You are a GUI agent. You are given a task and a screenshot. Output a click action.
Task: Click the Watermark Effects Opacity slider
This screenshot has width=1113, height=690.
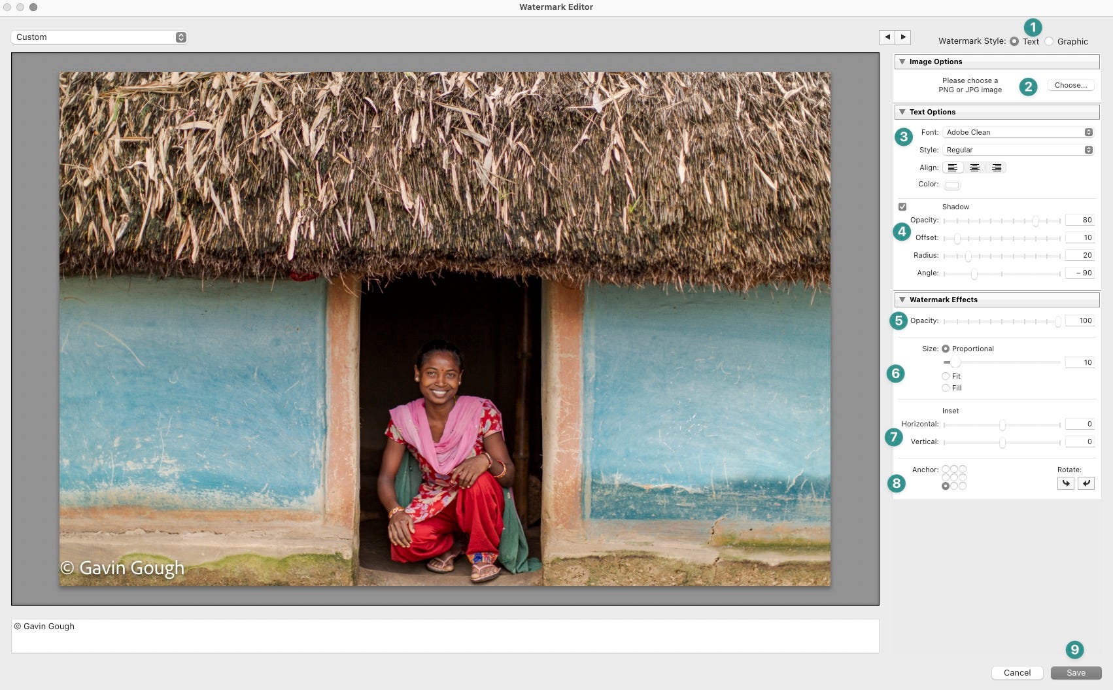pyautogui.click(x=1002, y=322)
